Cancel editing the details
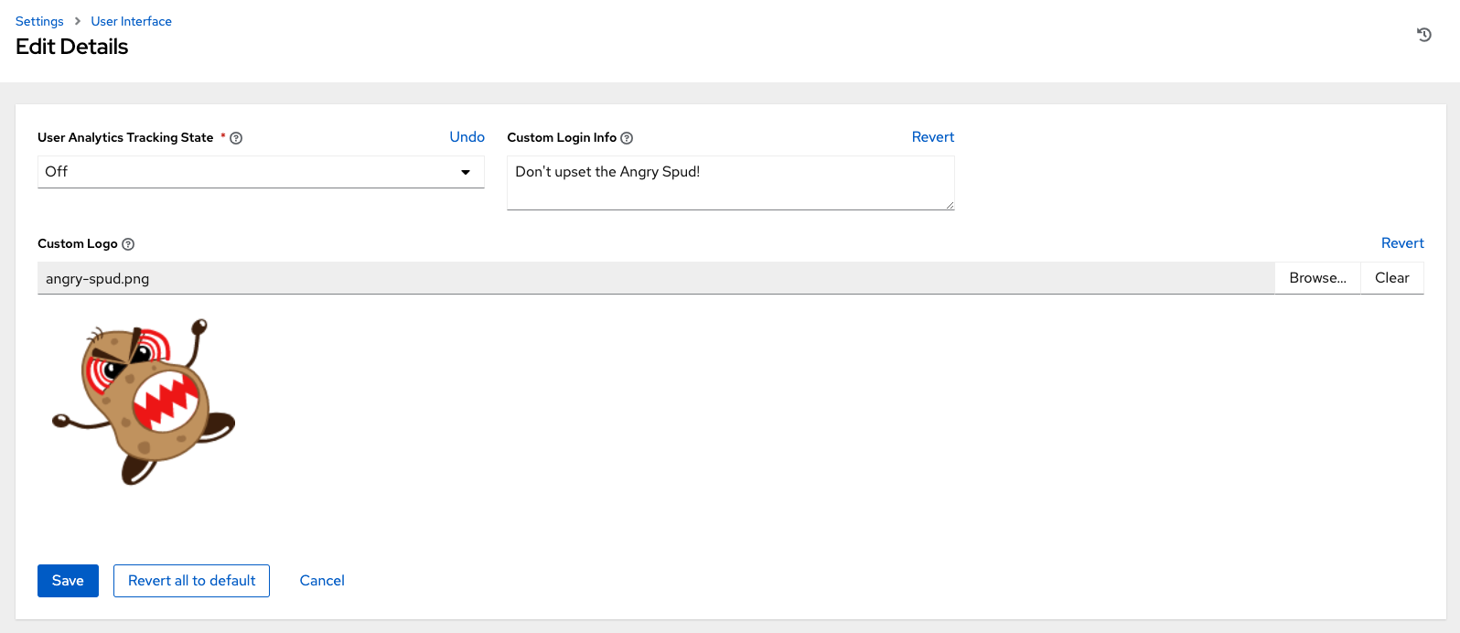This screenshot has width=1460, height=633. pos(322,581)
